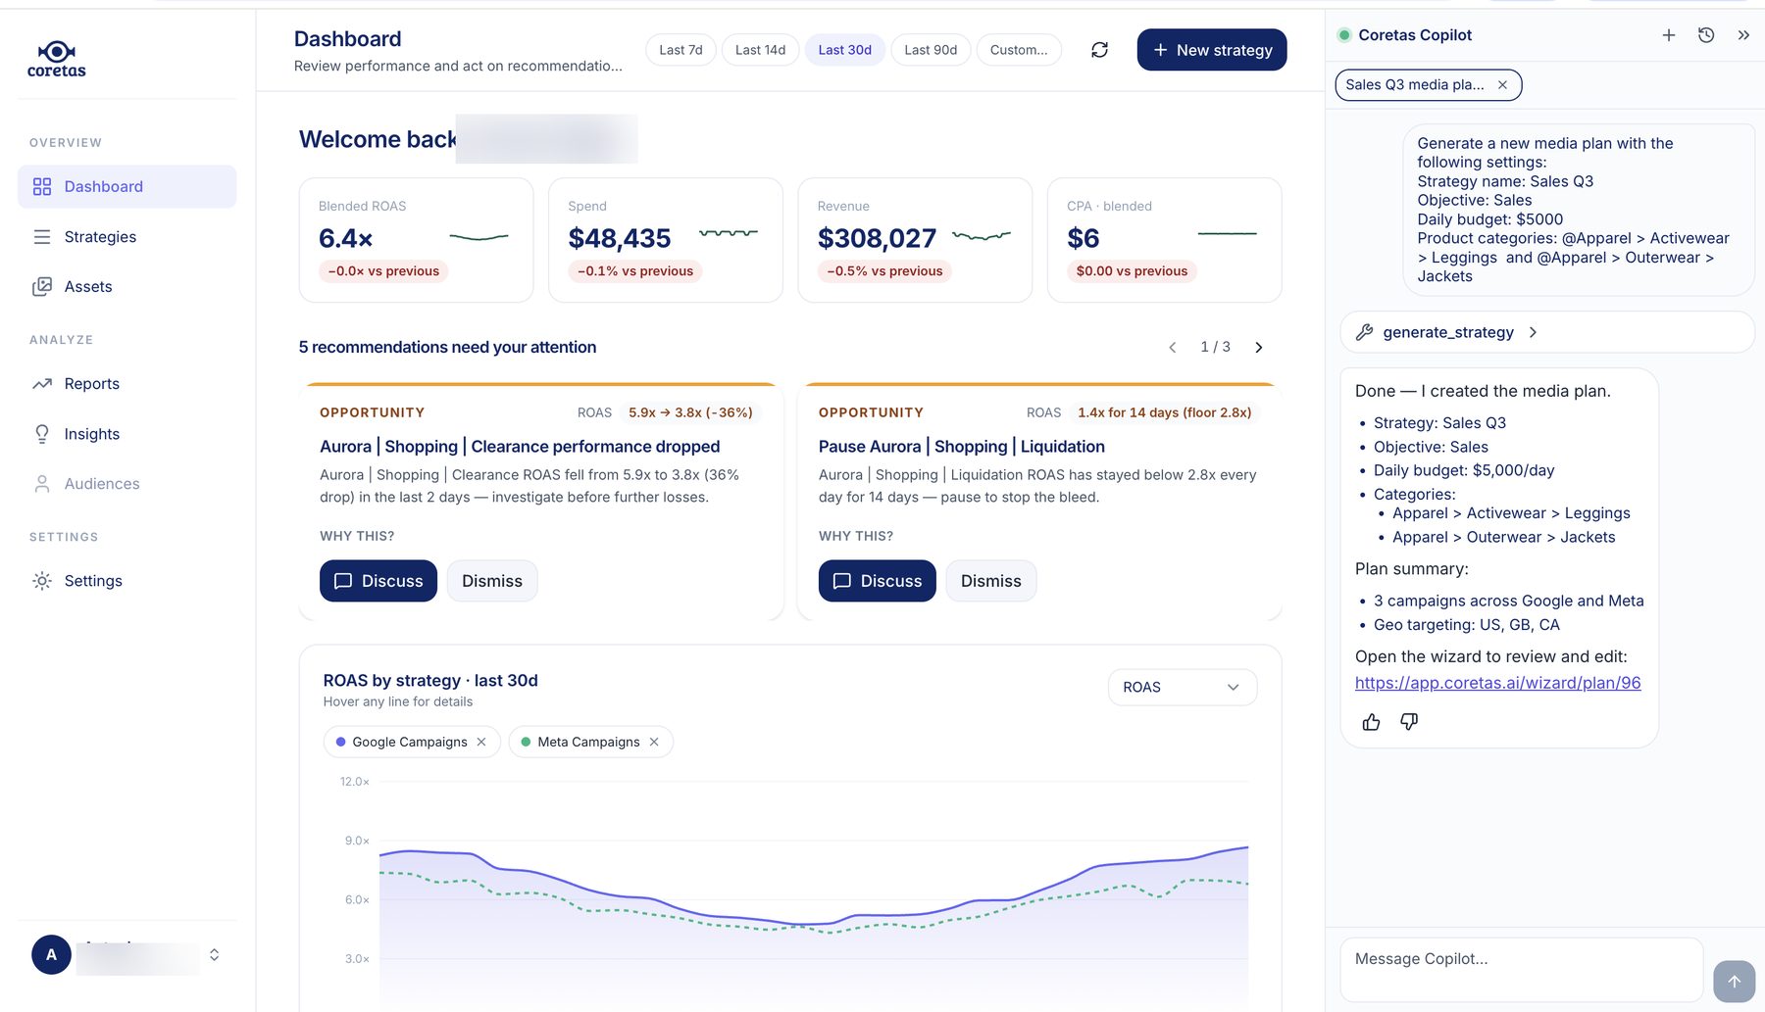Open the Sales Q3 media plan chip
This screenshot has width=1765, height=1012.
[1415, 85]
